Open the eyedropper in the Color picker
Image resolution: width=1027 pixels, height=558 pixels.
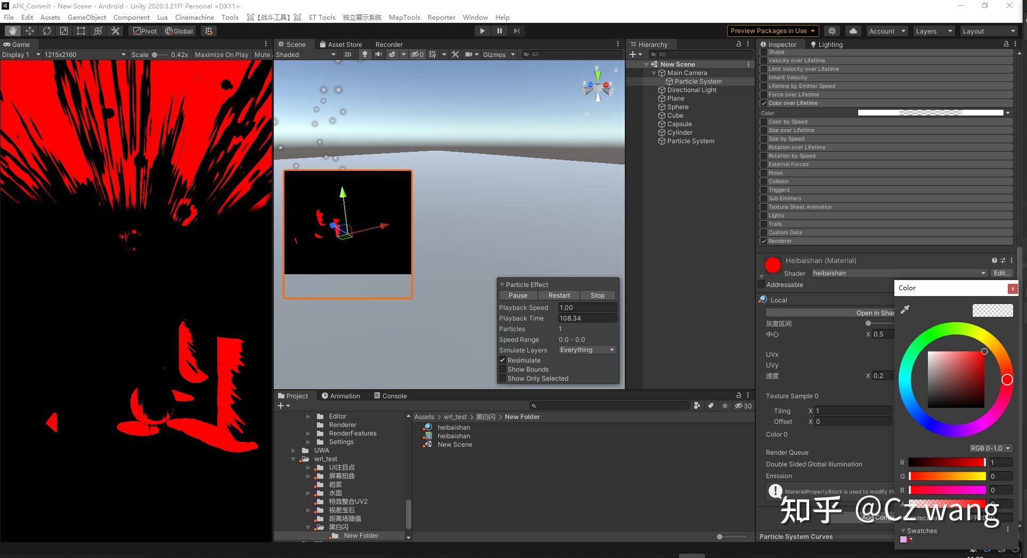tap(904, 309)
